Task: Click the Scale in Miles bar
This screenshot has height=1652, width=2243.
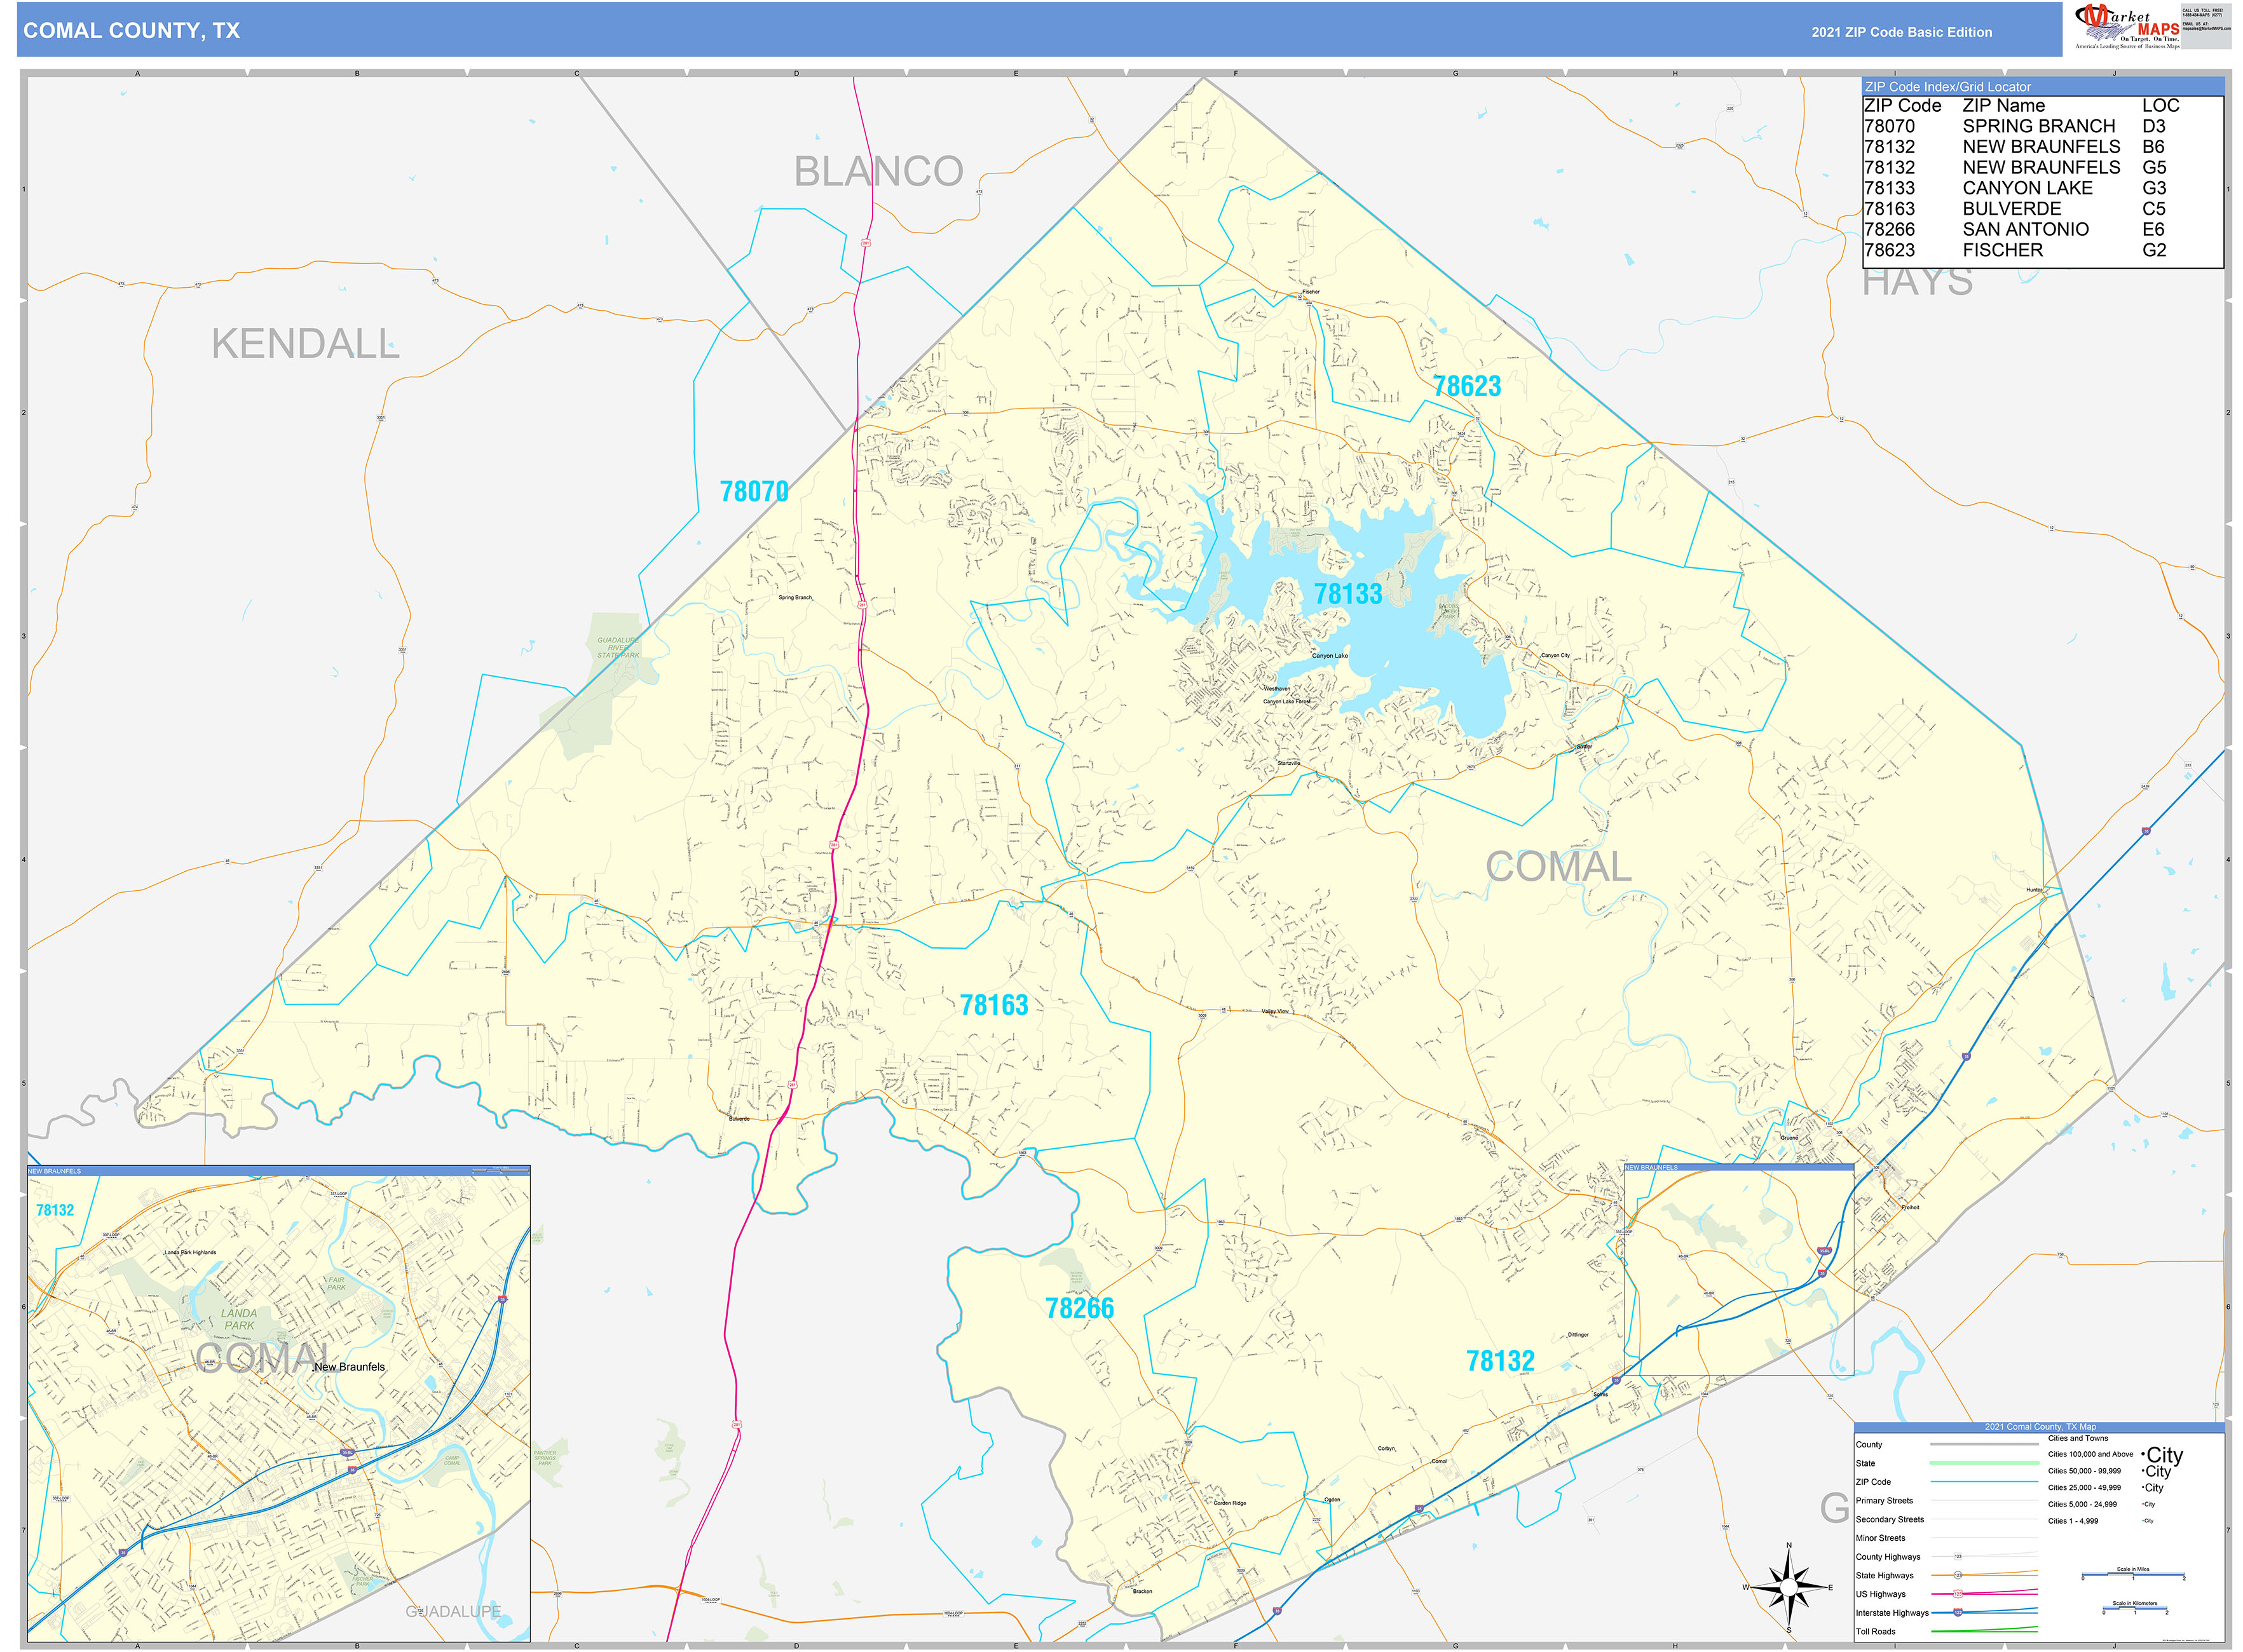Action: (2133, 1575)
